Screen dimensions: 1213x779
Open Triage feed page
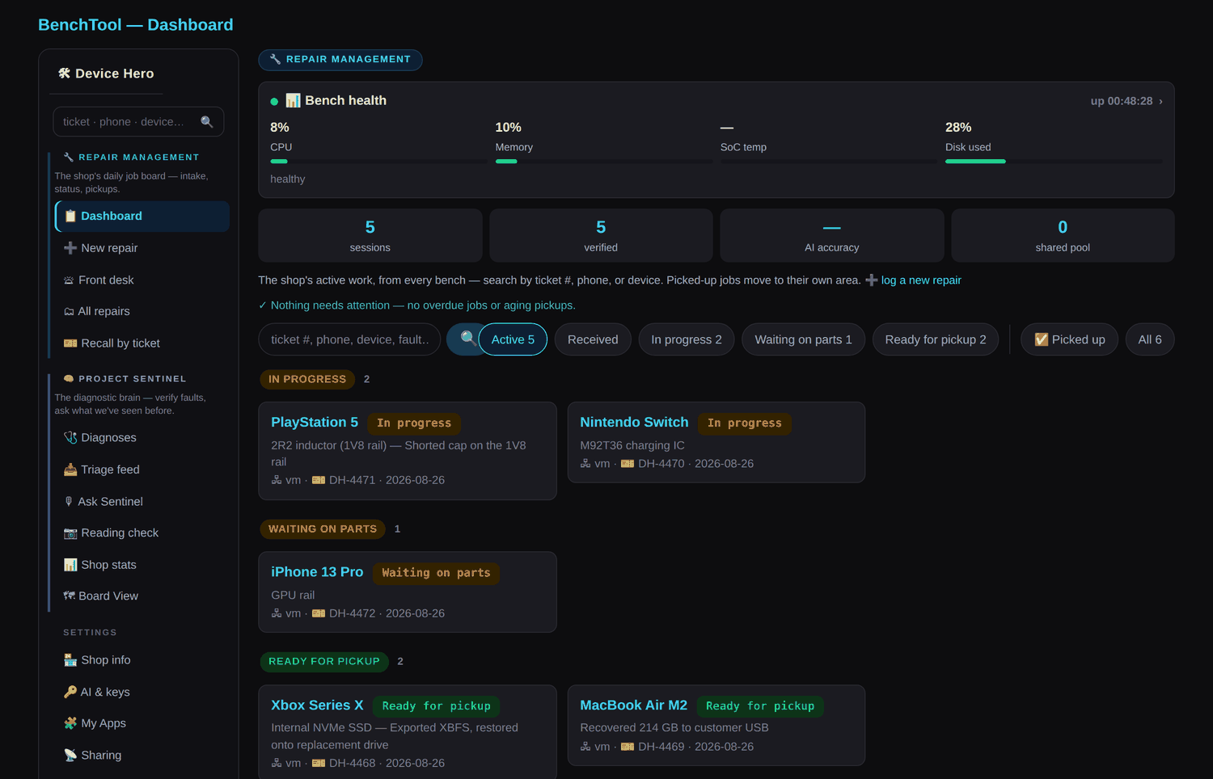click(x=142, y=470)
